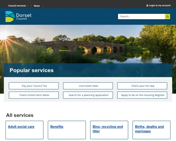Screen dimensions: 176x141
Task: Open the Adult social care link
Action: pyautogui.click(x=21, y=127)
